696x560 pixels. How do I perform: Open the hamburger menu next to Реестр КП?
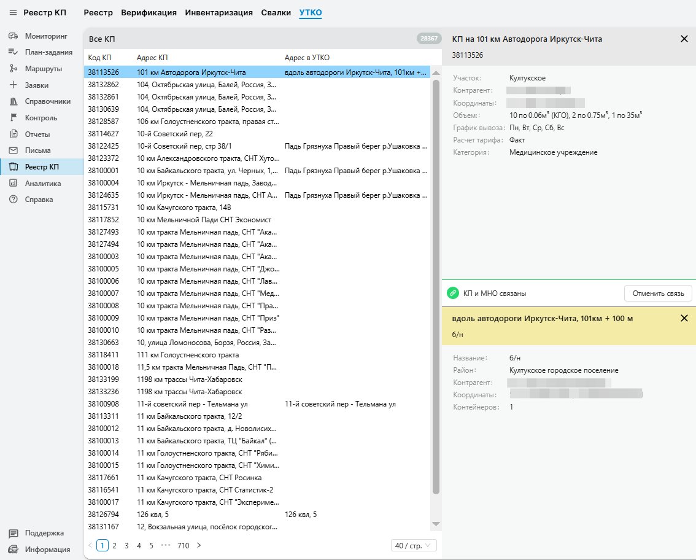(x=13, y=12)
